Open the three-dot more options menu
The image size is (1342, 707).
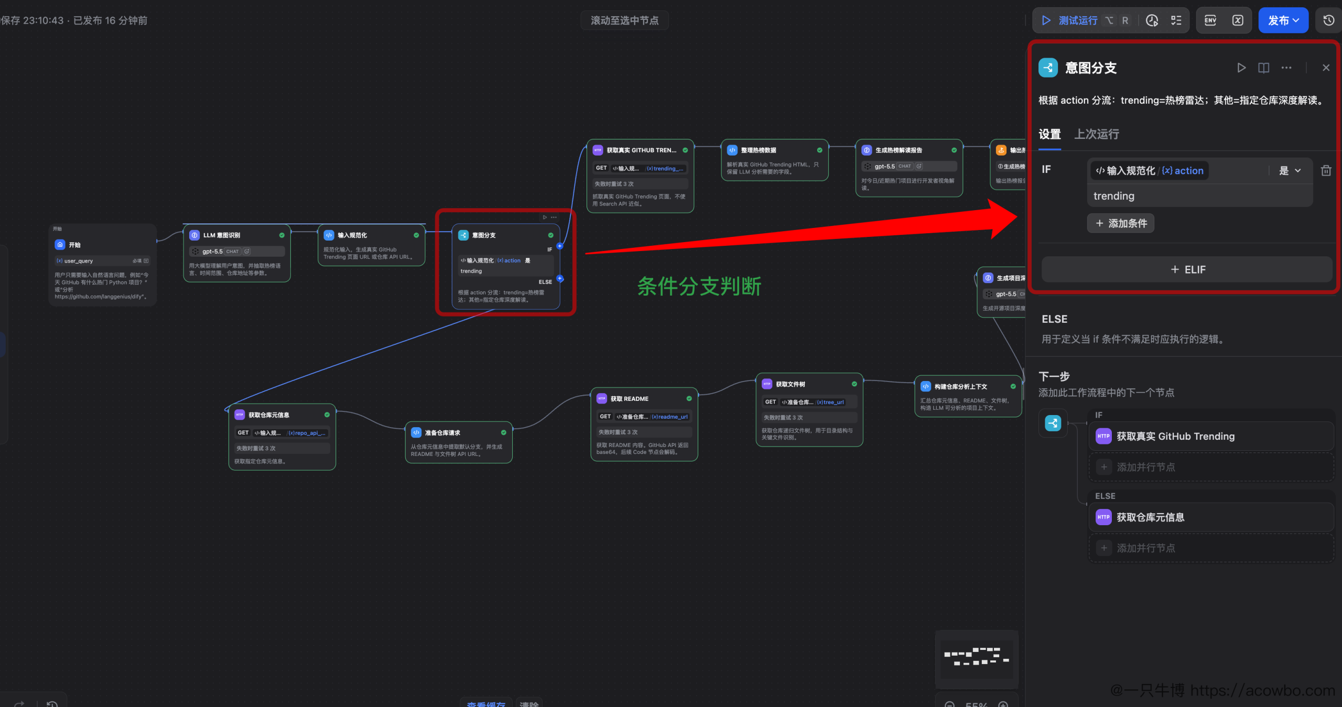point(1286,68)
